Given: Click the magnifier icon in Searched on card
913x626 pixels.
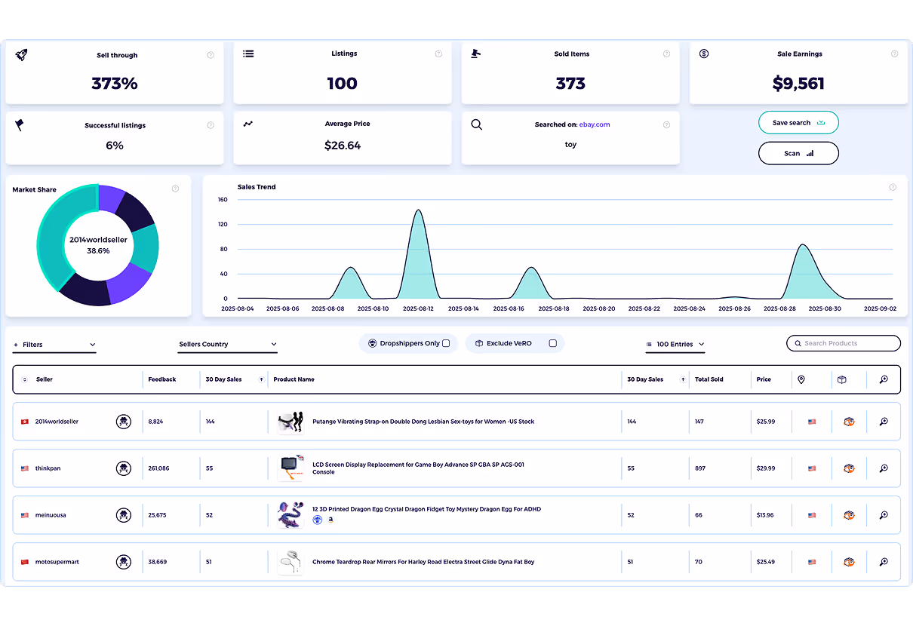Looking at the screenshot, I should tap(477, 124).
